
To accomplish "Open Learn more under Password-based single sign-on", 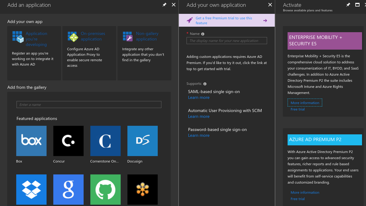I will point(199,135).
